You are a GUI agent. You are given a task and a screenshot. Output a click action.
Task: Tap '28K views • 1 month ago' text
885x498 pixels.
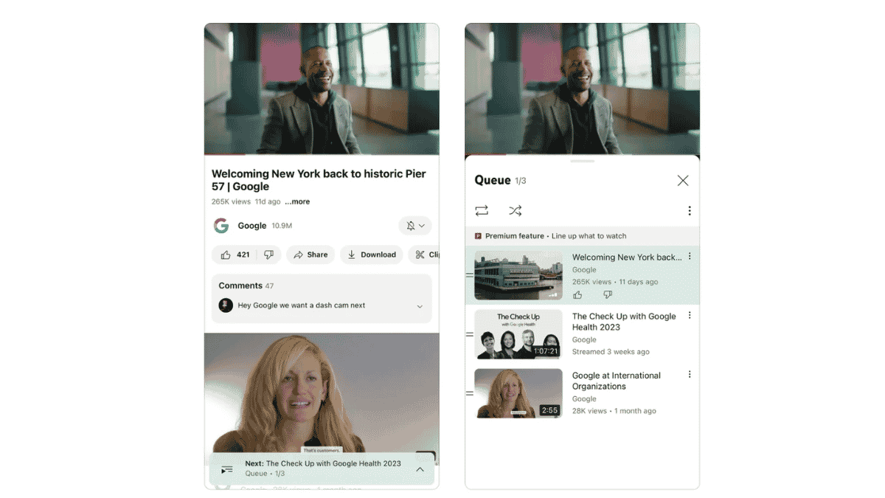point(614,411)
